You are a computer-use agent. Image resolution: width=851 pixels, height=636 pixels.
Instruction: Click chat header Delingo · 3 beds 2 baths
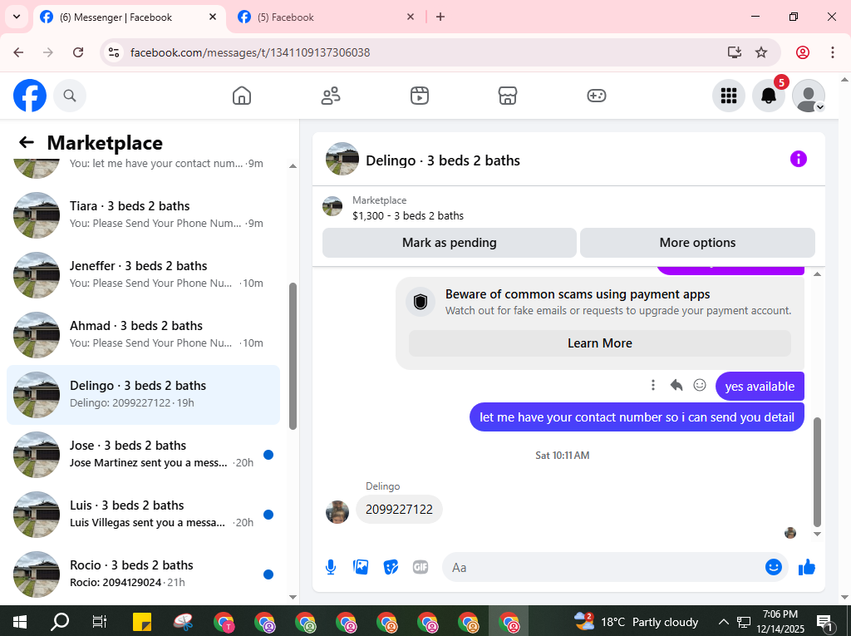tap(442, 160)
